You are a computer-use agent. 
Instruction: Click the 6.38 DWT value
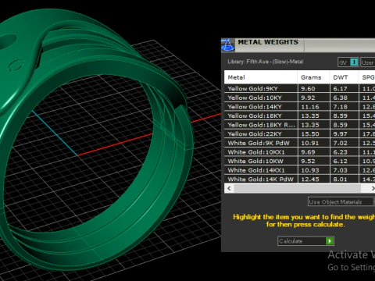(340, 98)
